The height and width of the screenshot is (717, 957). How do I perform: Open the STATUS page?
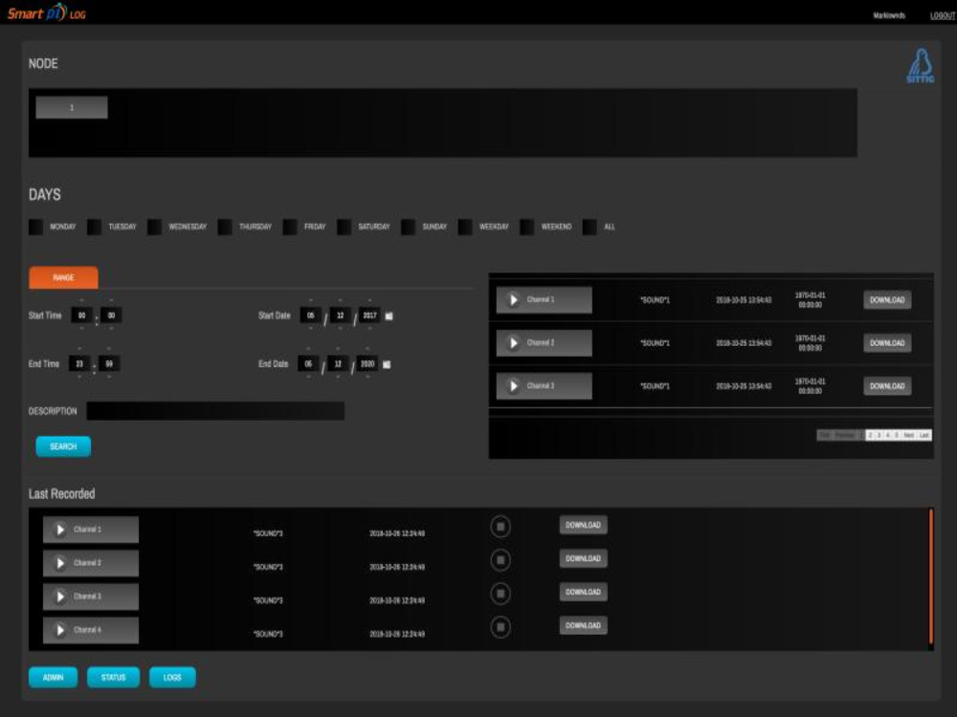click(x=113, y=678)
